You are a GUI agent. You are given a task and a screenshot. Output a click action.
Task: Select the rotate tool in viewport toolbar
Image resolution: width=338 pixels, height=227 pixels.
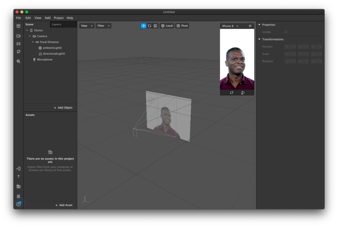(150, 26)
